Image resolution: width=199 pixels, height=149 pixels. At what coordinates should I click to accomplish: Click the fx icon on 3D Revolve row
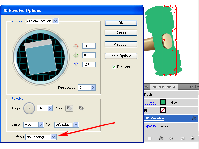coord(194,118)
